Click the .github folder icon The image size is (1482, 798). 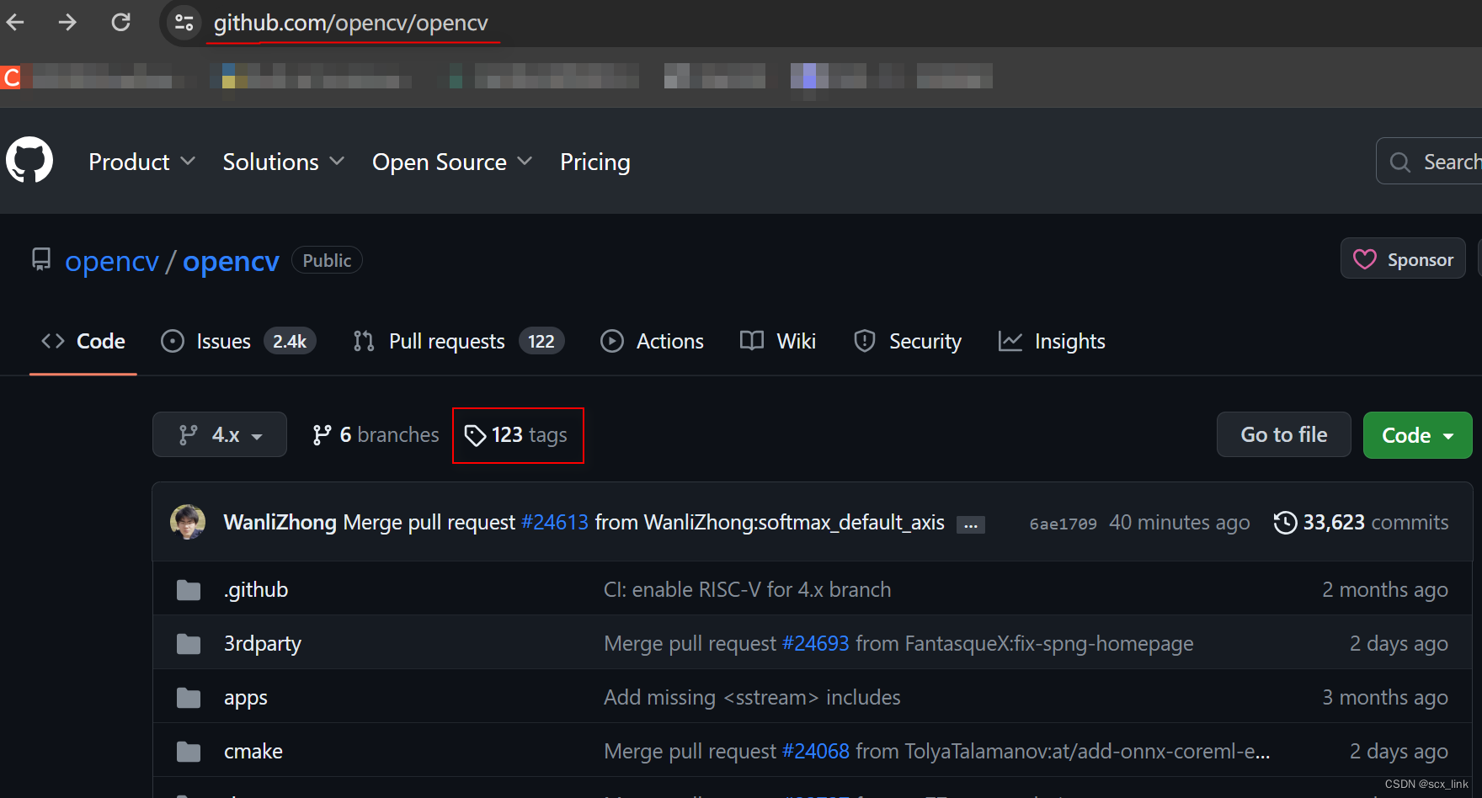click(189, 590)
